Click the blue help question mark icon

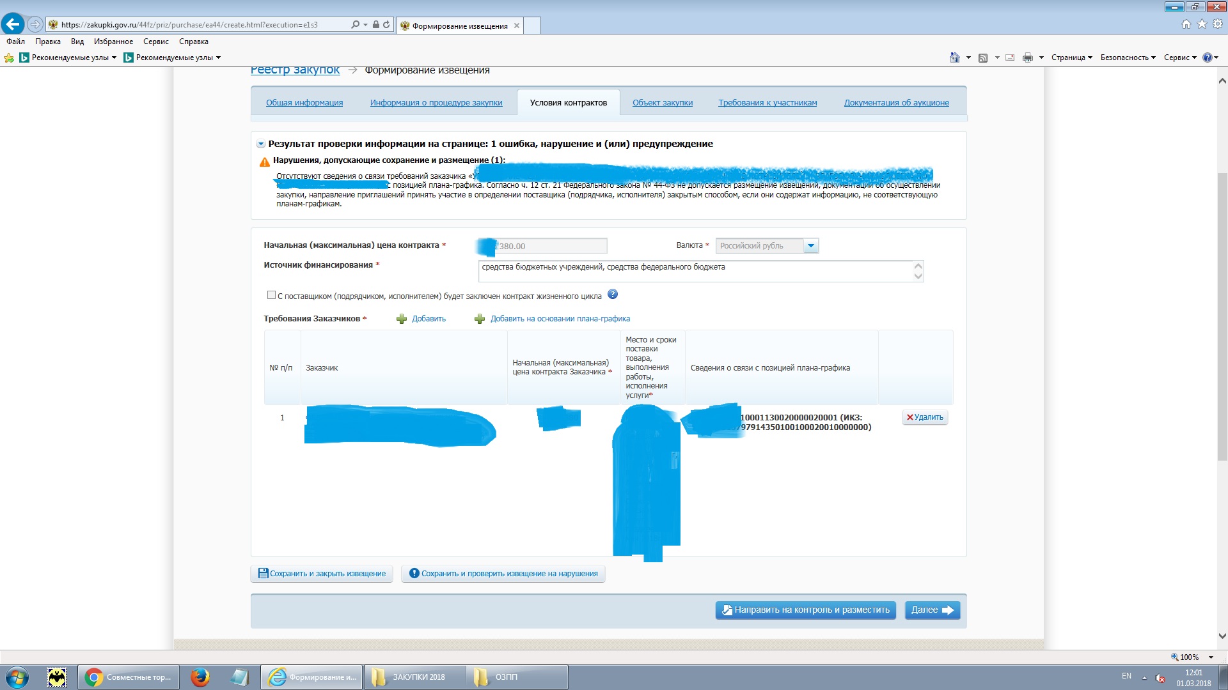(x=612, y=295)
